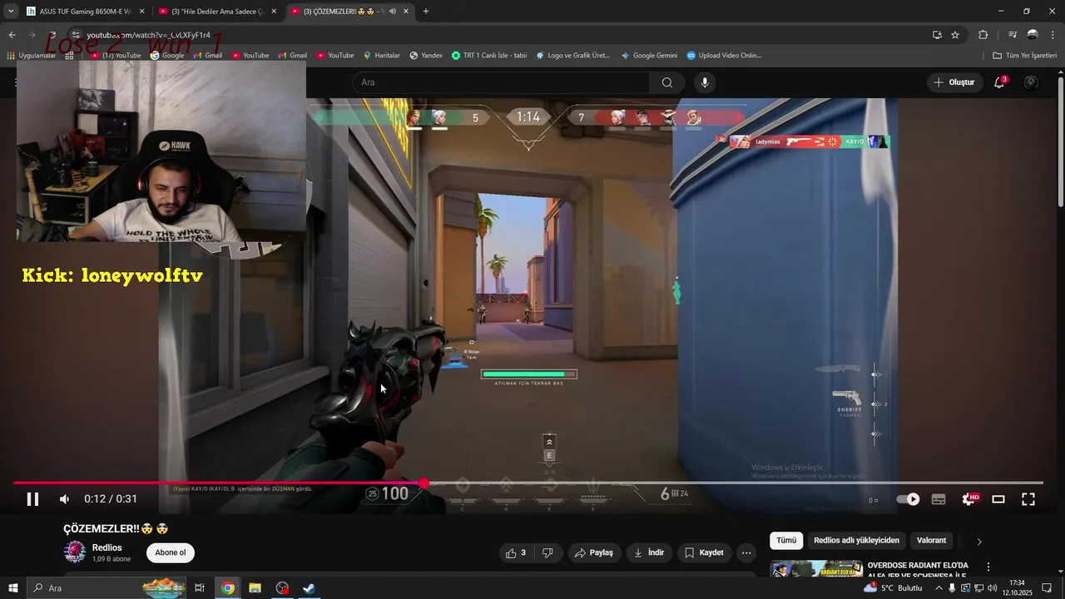Open the Uygulamalar apps bookmark
Viewport: 1065px width, 599px height.
click(32, 56)
